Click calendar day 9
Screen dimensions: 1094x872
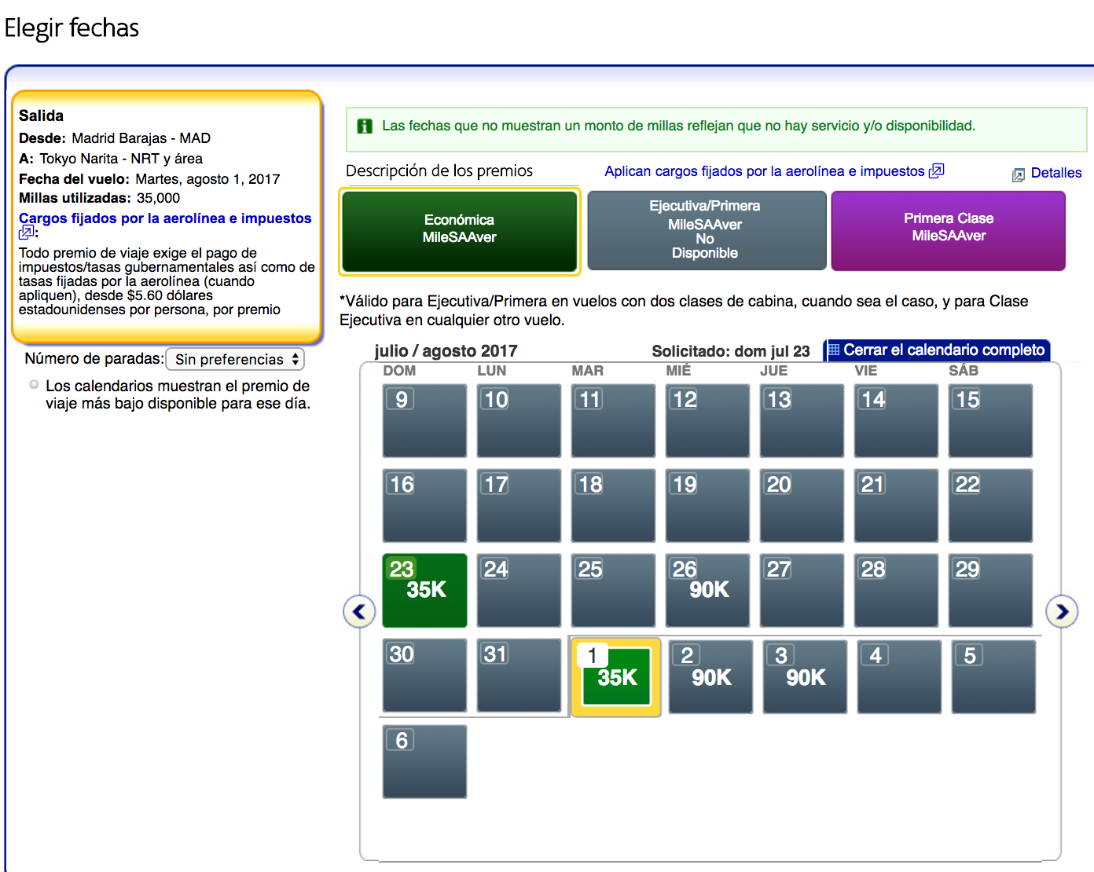pyautogui.click(x=424, y=420)
